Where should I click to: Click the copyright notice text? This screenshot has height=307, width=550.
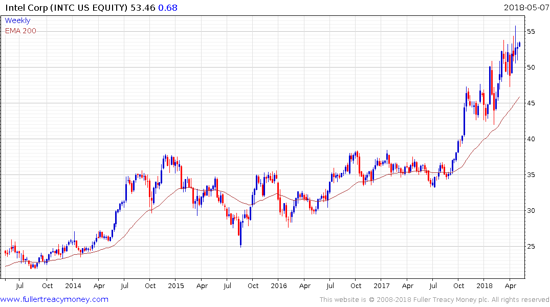pyautogui.click(x=434, y=300)
